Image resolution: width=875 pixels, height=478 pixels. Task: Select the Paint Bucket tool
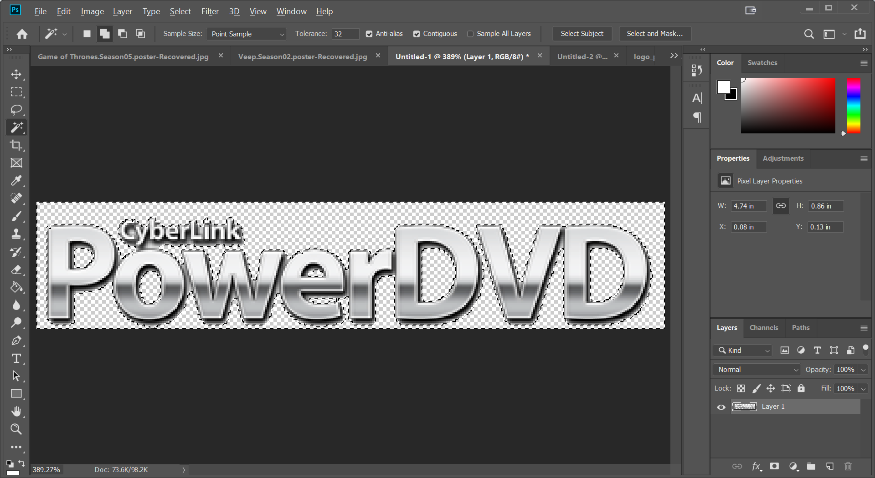[16, 287]
